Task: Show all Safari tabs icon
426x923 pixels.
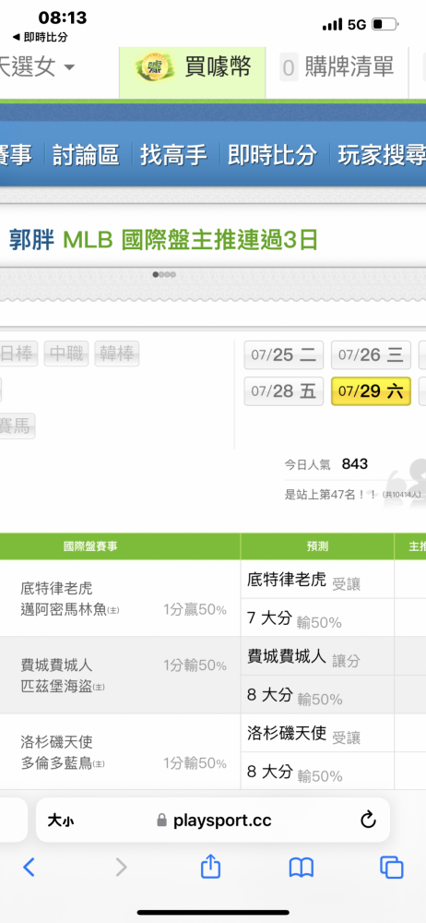Action: (x=391, y=867)
